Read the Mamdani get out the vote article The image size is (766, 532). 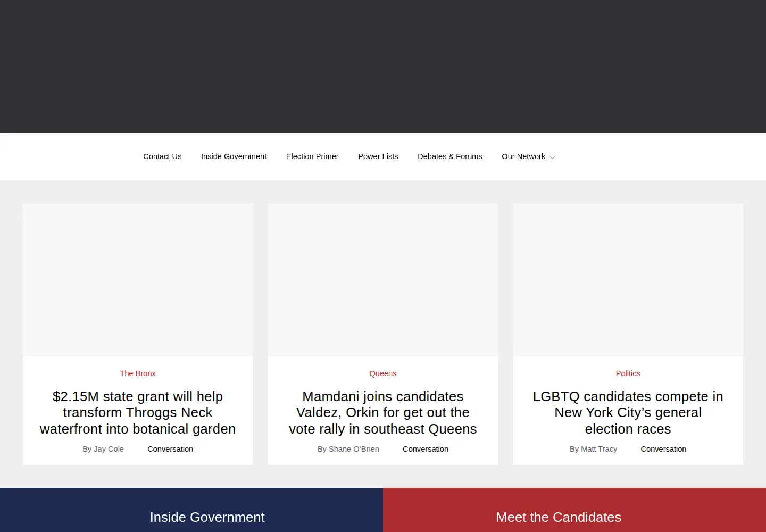coord(383,413)
